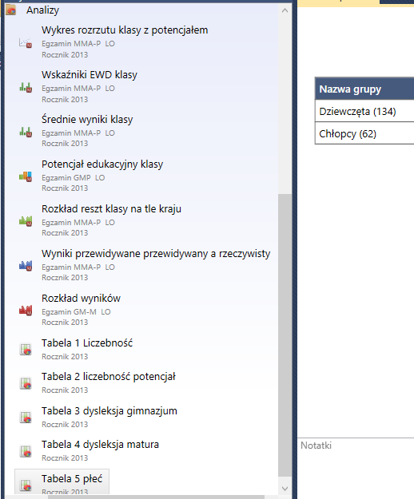
Task: Click 'Egzamin MMA-P LO' under Wskaźniki EWD klasy
Action: pyautogui.click(x=78, y=88)
